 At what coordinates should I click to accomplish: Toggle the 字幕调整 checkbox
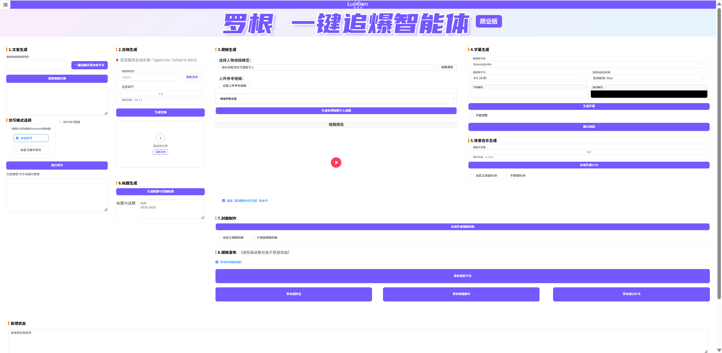tap(472, 115)
